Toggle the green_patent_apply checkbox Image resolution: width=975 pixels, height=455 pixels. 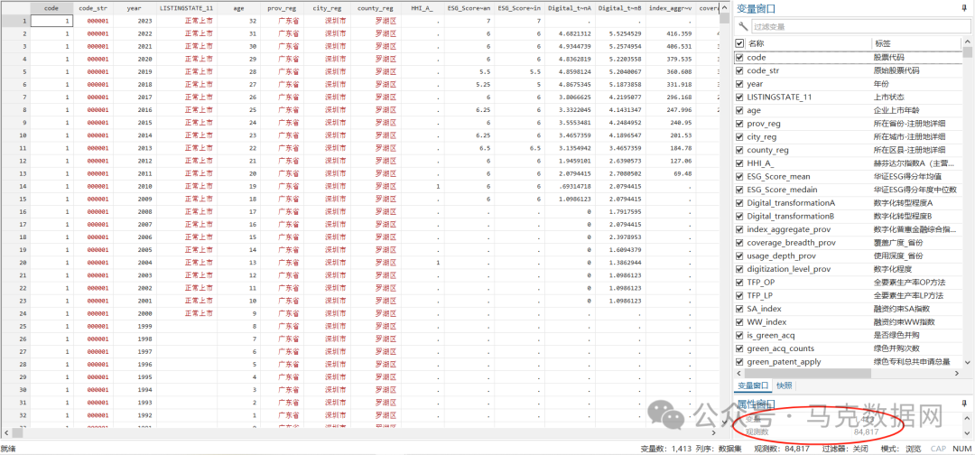(739, 362)
